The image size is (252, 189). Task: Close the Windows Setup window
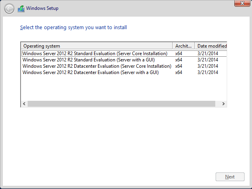point(242,3)
